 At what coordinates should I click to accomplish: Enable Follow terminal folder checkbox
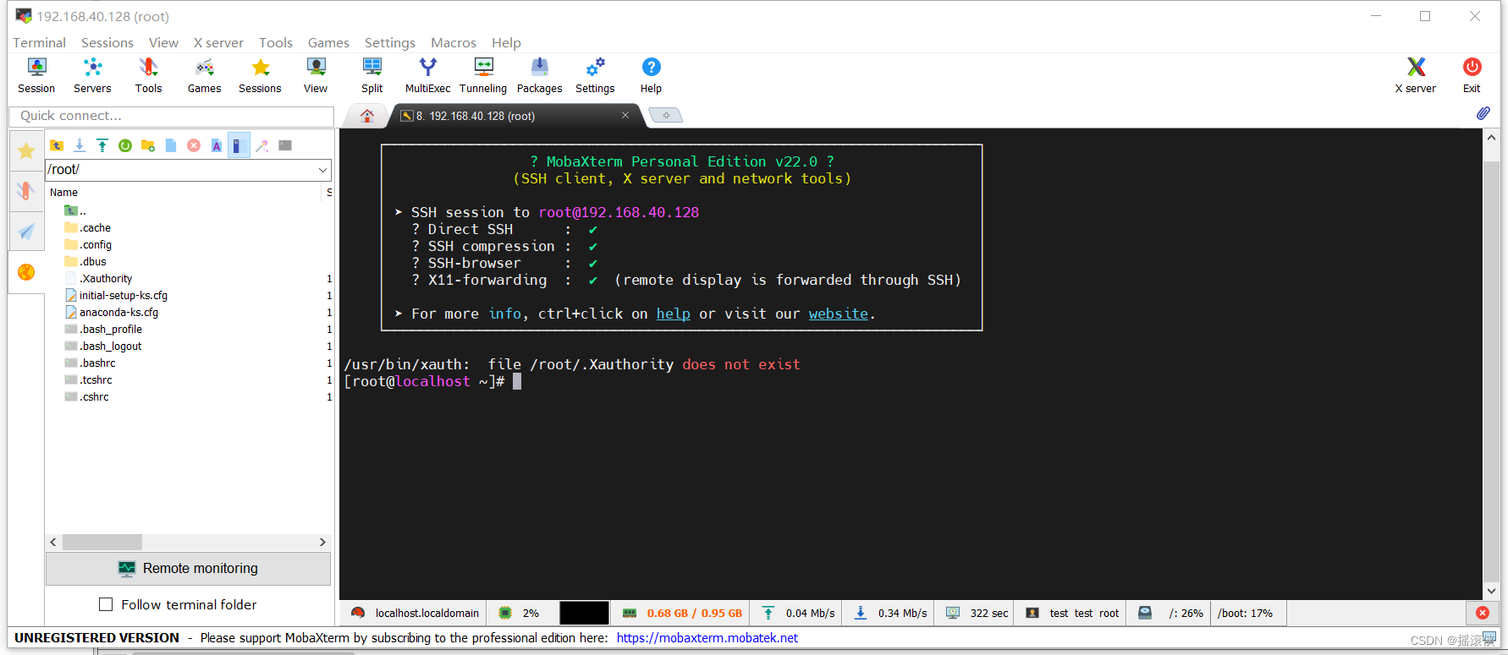pos(106,604)
